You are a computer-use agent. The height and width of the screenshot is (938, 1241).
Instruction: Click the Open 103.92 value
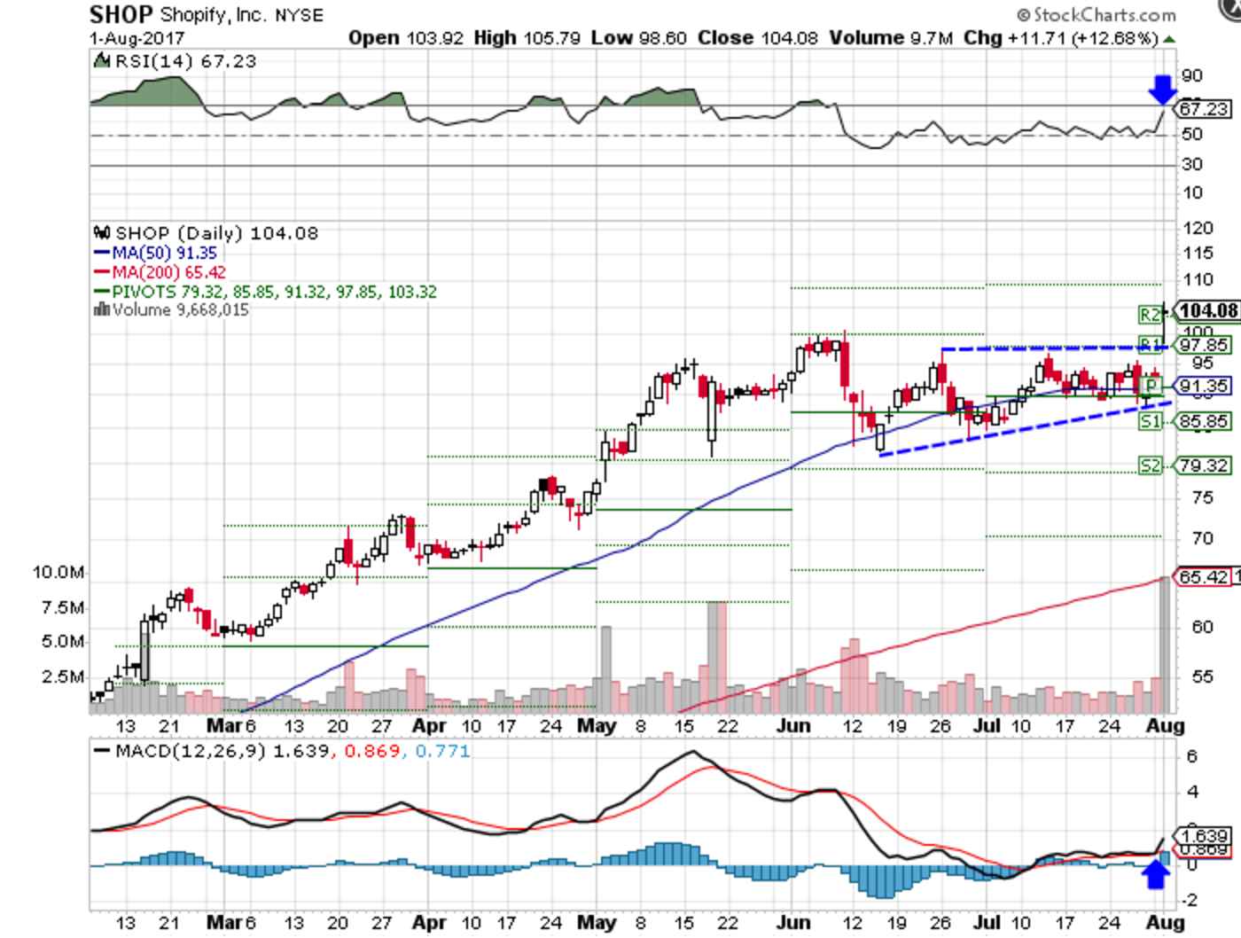406,38
